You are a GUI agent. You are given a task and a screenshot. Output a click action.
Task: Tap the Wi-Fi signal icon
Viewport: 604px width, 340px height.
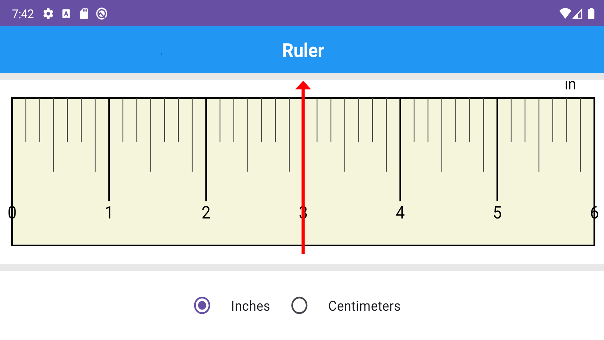tap(565, 14)
